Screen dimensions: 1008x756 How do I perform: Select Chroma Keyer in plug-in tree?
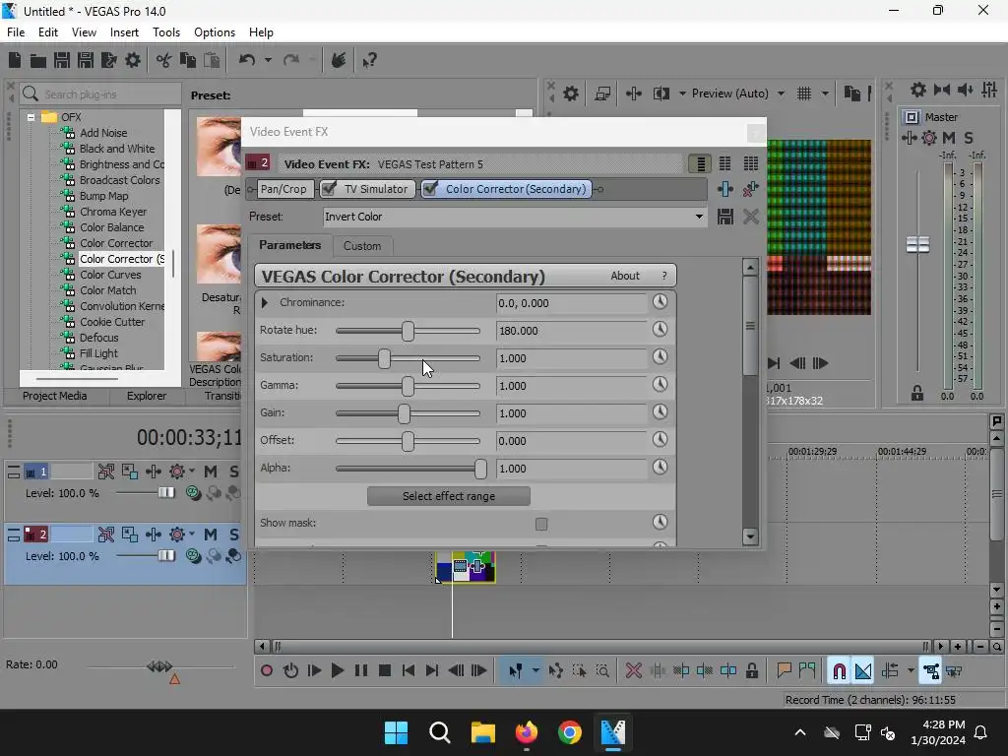point(113,212)
